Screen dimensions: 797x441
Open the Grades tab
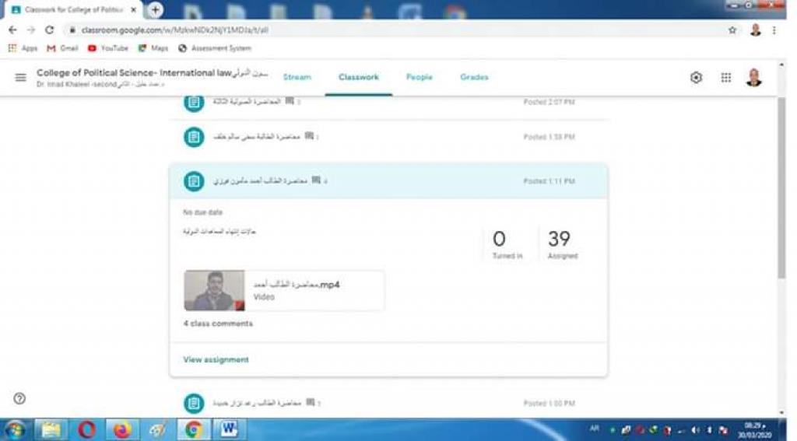(474, 77)
